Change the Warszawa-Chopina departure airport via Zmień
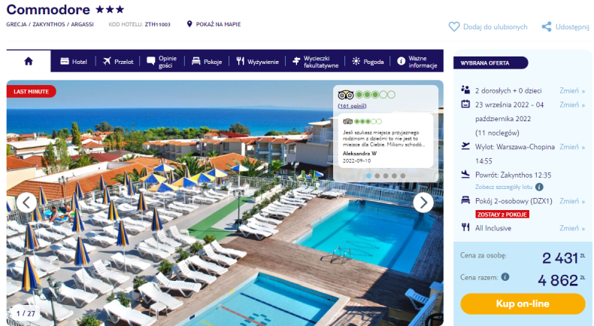This screenshot has height=326, width=594. pyautogui.click(x=572, y=147)
